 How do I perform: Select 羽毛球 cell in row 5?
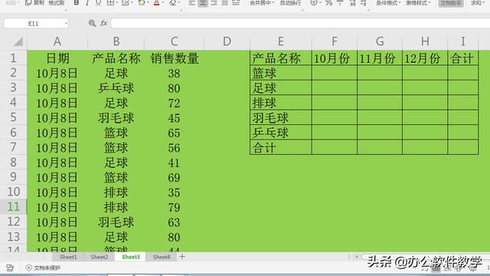click(x=116, y=118)
